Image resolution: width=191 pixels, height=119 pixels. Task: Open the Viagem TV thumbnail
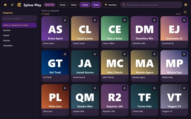point(174,96)
